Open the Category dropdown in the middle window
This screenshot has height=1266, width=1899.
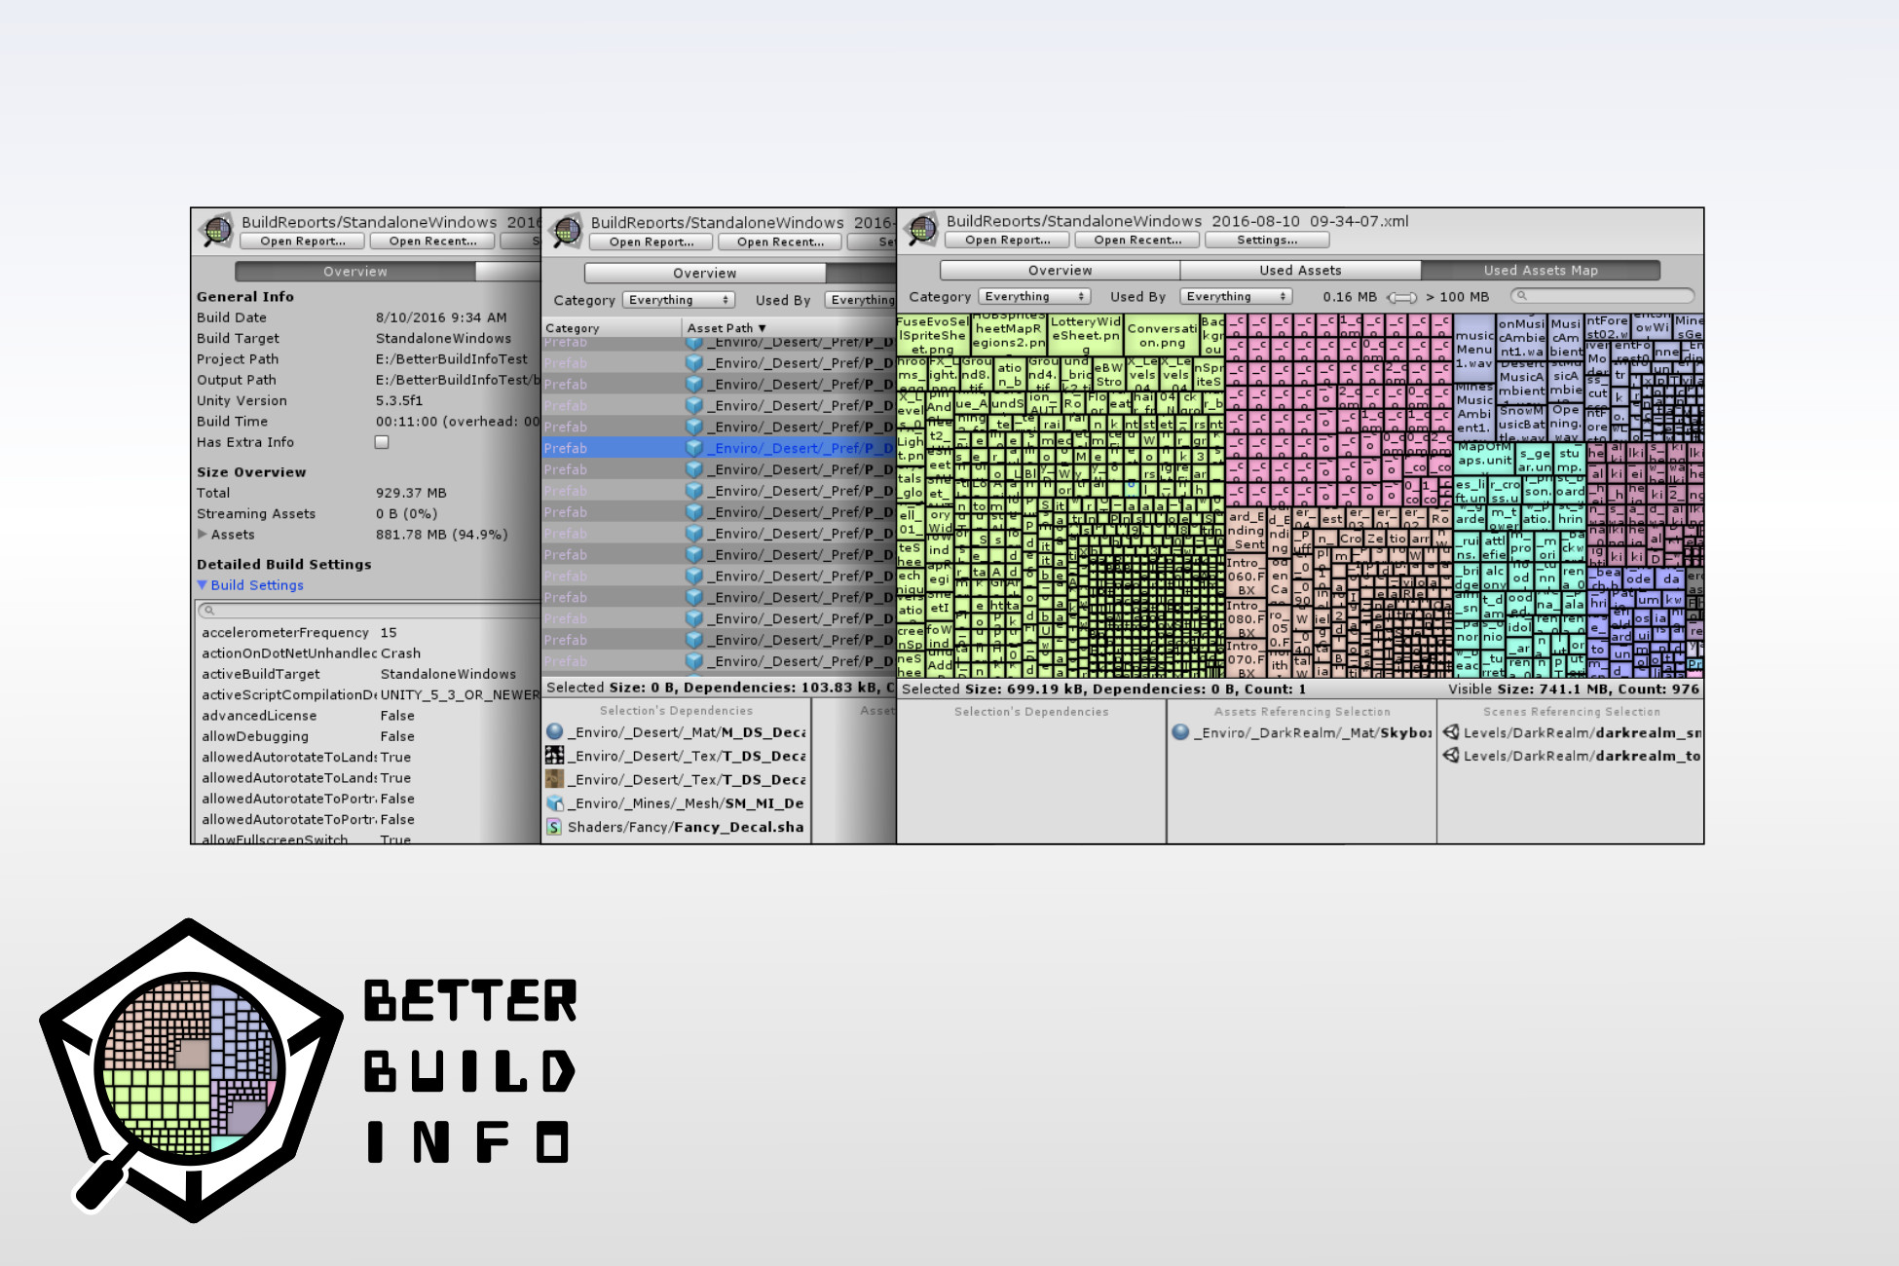pos(679,300)
